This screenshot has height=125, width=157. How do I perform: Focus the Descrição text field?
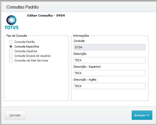tap(109, 60)
